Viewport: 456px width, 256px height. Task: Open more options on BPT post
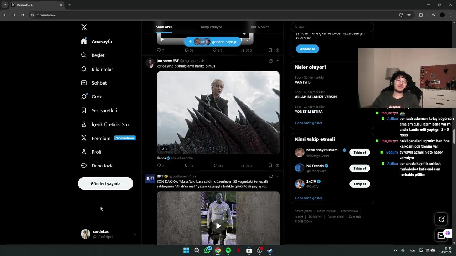tap(278, 176)
